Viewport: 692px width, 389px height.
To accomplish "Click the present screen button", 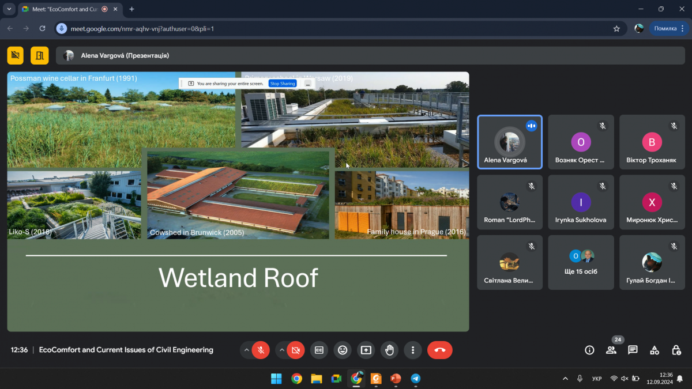I will 366,350.
